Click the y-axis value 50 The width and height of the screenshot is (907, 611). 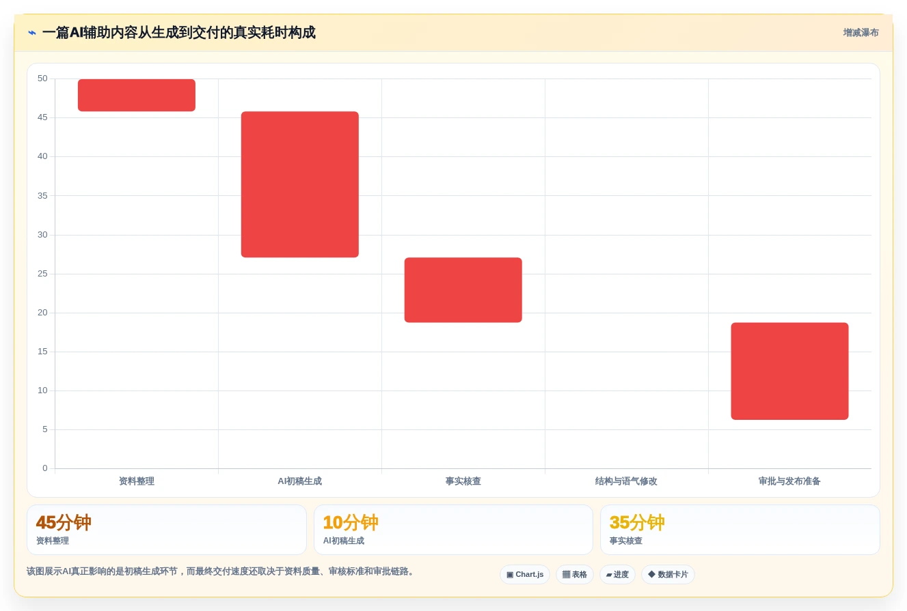tap(42, 79)
